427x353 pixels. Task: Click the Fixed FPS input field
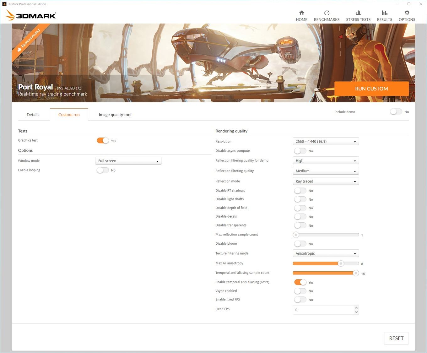(323, 310)
